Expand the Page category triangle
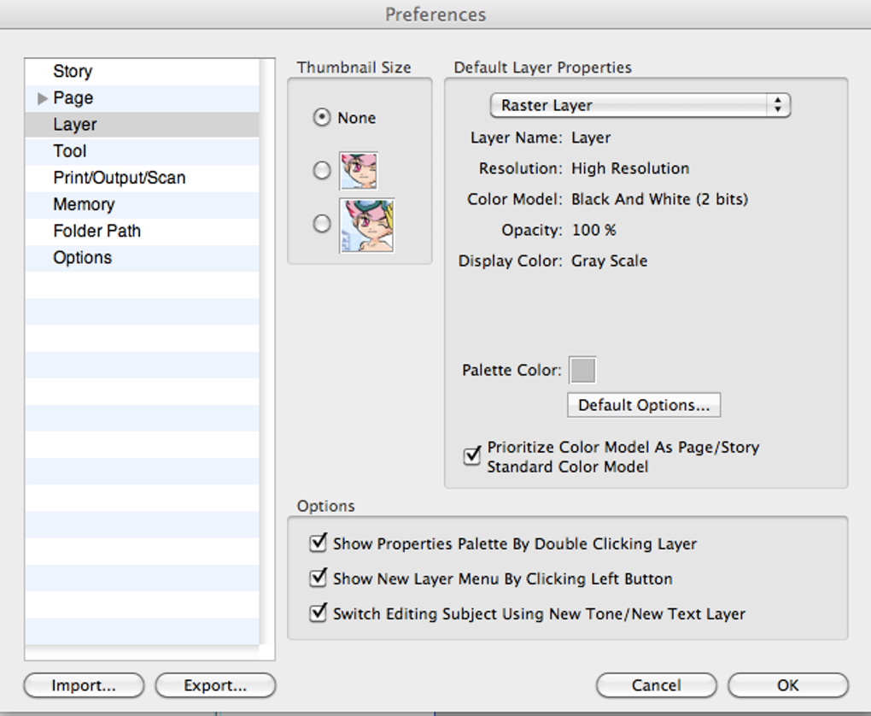The width and height of the screenshot is (871, 716). point(42,98)
